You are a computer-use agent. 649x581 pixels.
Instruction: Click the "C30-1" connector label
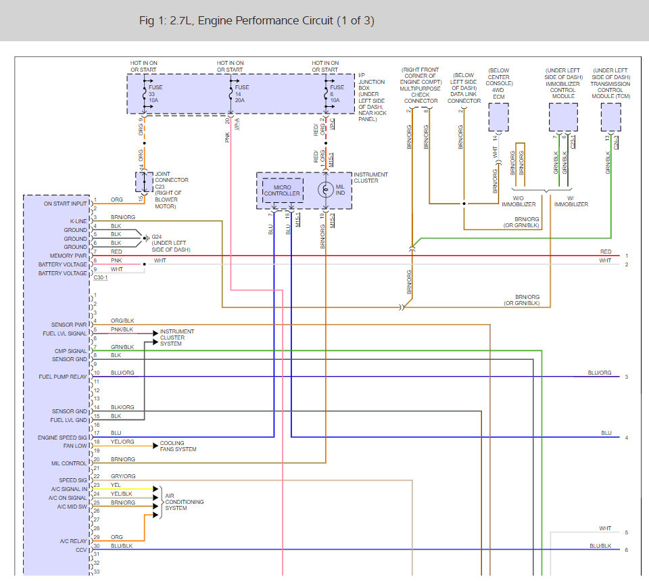click(101, 277)
